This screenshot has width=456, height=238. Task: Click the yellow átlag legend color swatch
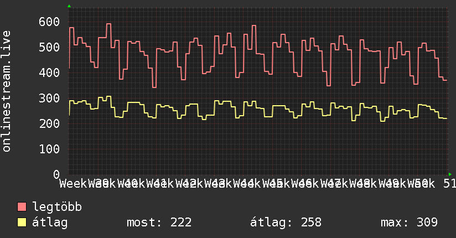pos(22,222)
